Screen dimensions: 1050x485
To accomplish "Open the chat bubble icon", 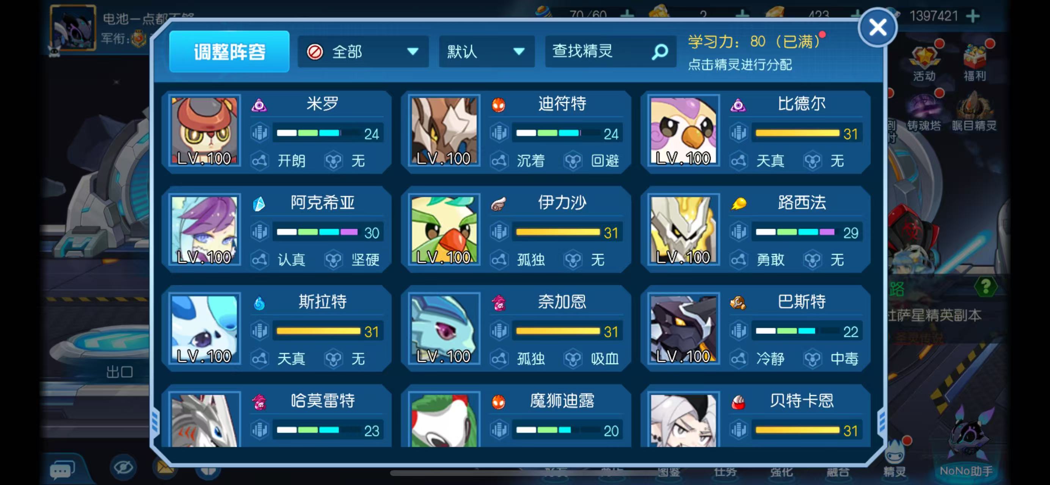I will 62,469.
